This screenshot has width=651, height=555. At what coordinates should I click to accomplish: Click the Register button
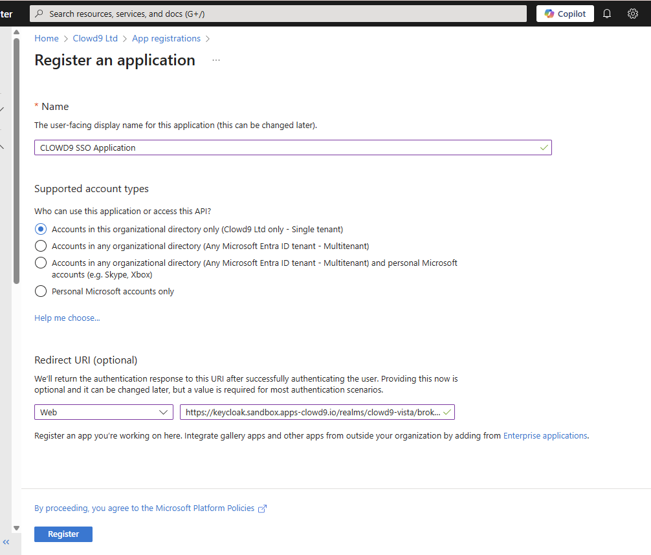pyautogui.click(x=63, y=534)
